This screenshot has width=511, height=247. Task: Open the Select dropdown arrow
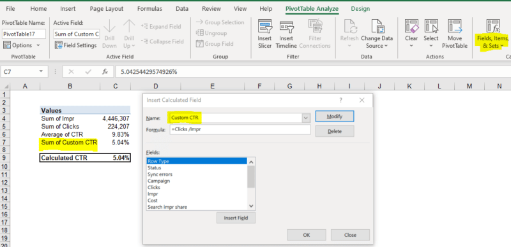(431, 46)
